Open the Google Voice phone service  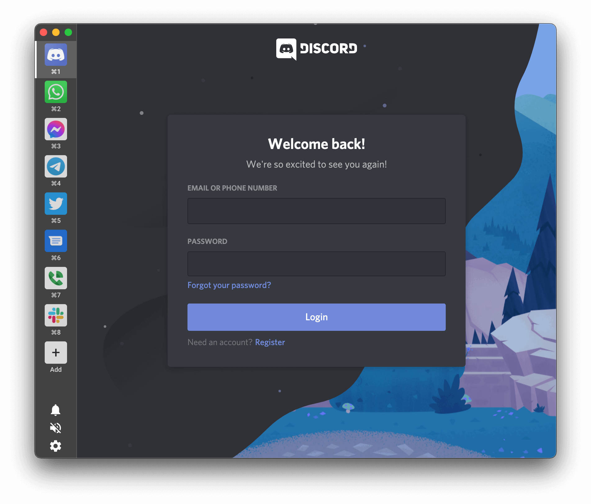tap(56, 278)
